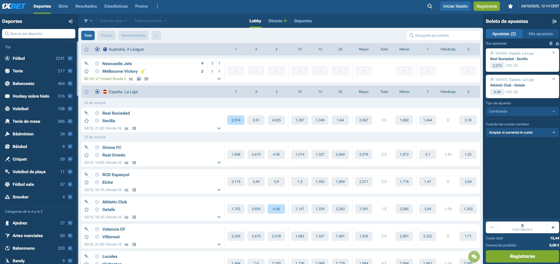Viewport: 560px width, 264px height.
Task: Open the Tipo de apuesta Combinada dropdown
Action: (522, 111)
